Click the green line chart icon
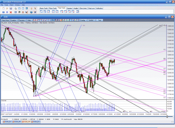Viewport: 175px width, 128px height. pos(68,20)
